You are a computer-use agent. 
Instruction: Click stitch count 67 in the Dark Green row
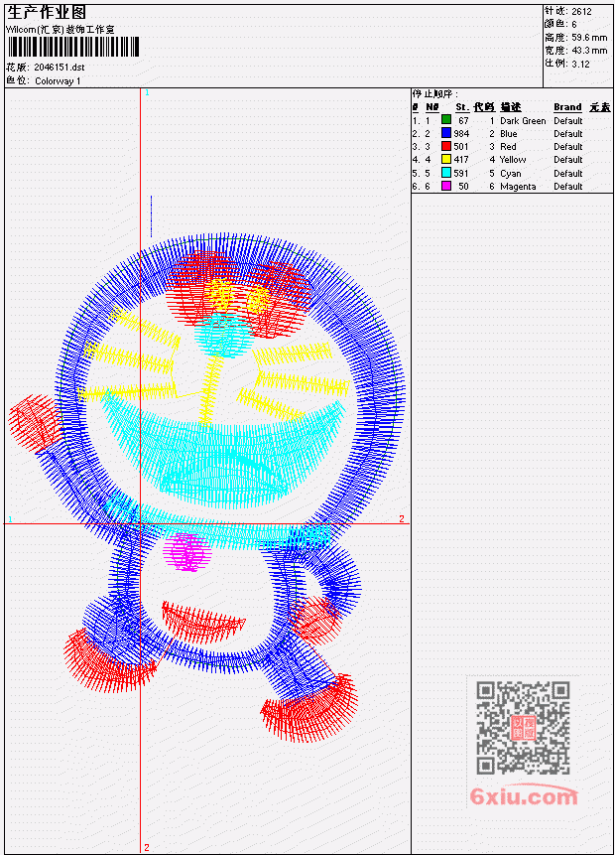point(463,120)
